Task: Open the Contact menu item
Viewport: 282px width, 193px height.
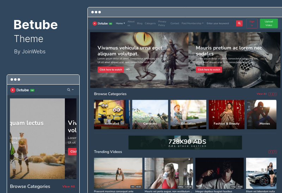Action: (174, 24)
